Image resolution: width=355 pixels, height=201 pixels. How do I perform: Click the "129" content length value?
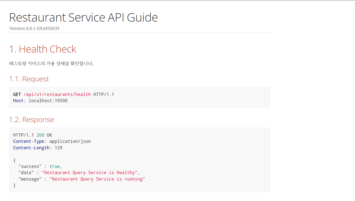(x=58, y=148)
